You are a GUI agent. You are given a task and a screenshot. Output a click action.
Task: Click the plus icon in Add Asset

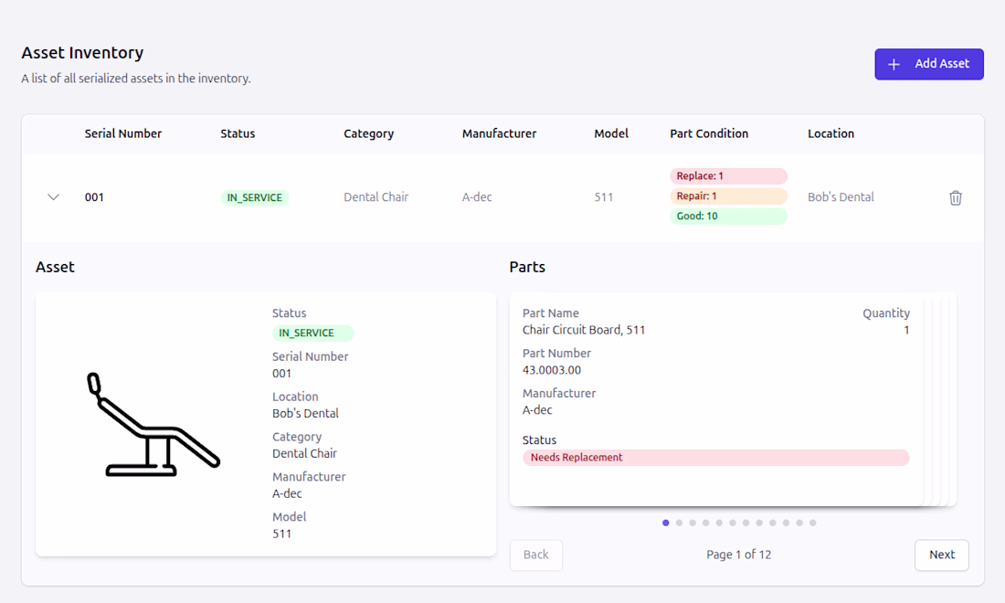tap(894, 64)
